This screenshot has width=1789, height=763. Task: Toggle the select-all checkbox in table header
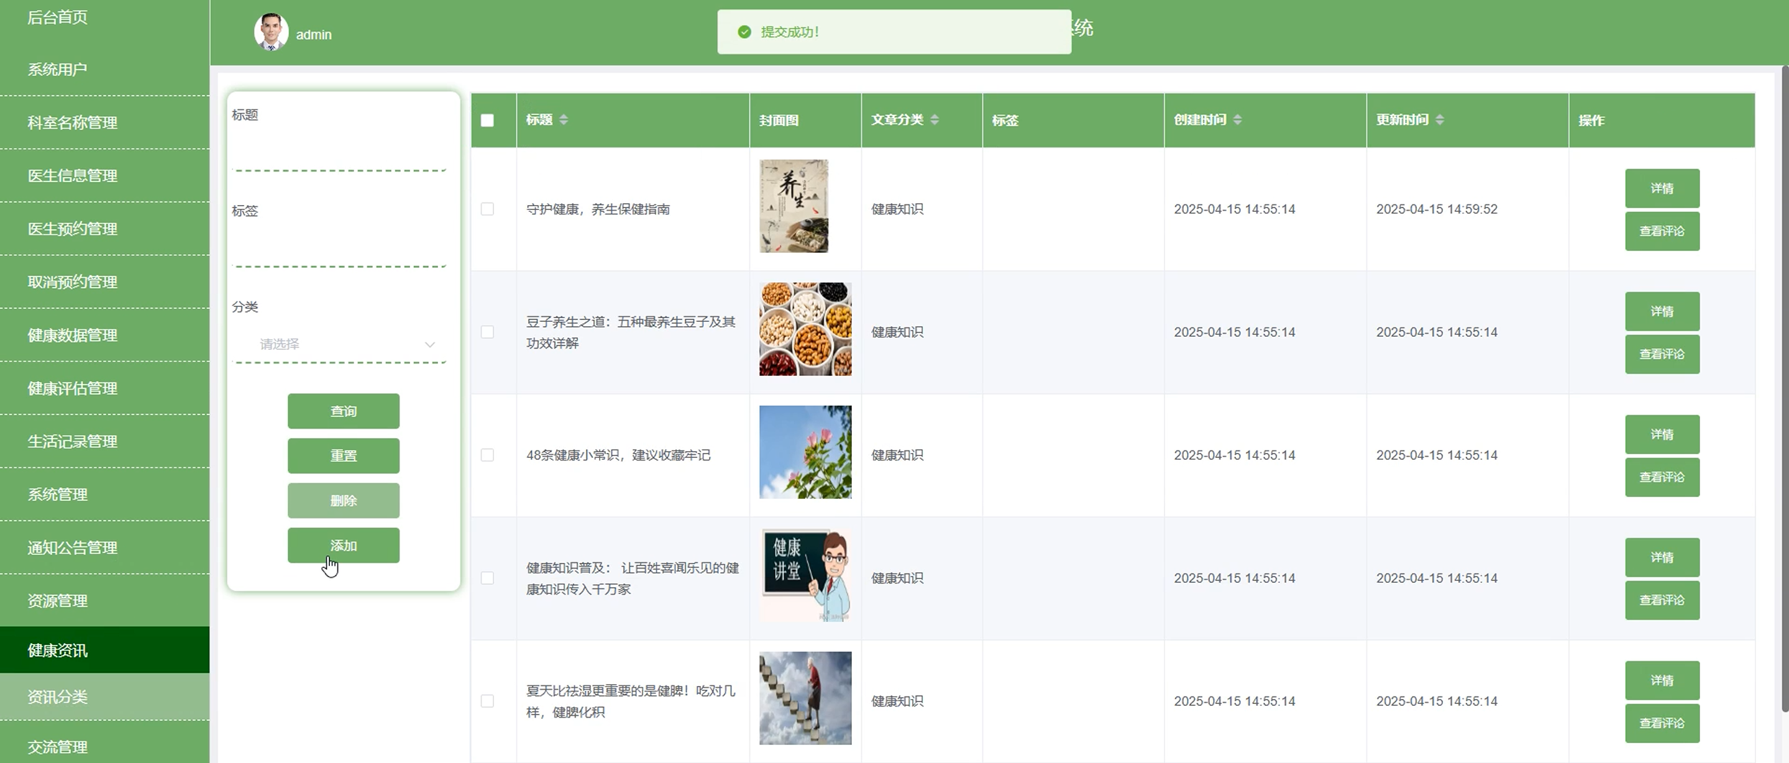(x=488, y=120)
